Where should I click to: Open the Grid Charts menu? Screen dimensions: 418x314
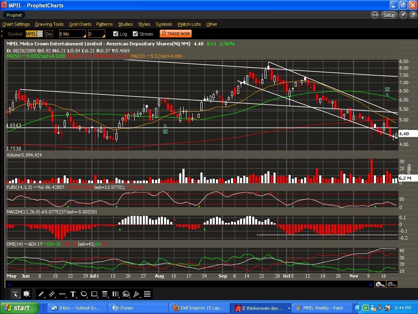coord(80,24)
